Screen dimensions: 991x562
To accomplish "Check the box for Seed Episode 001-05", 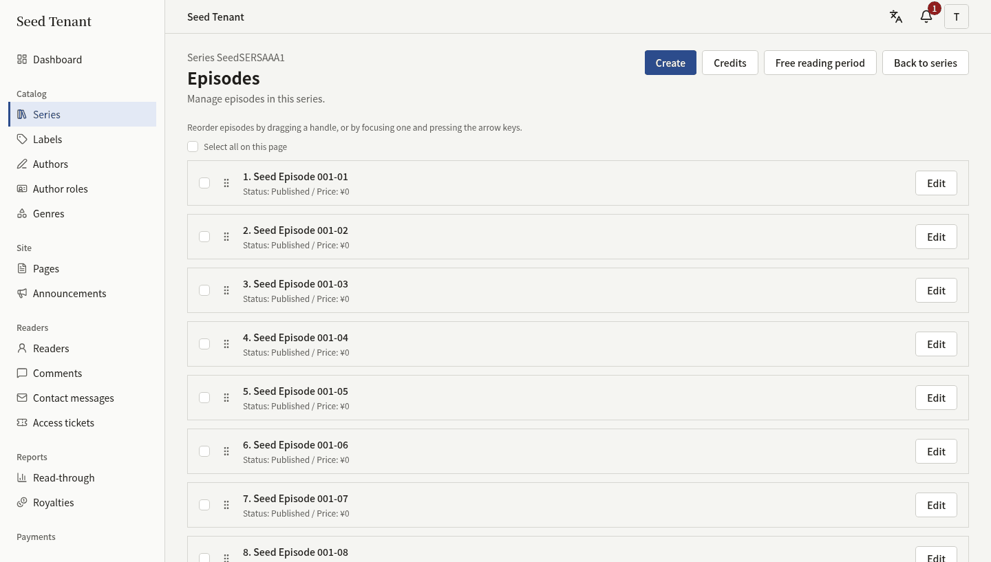I will (x=204, y=398).
